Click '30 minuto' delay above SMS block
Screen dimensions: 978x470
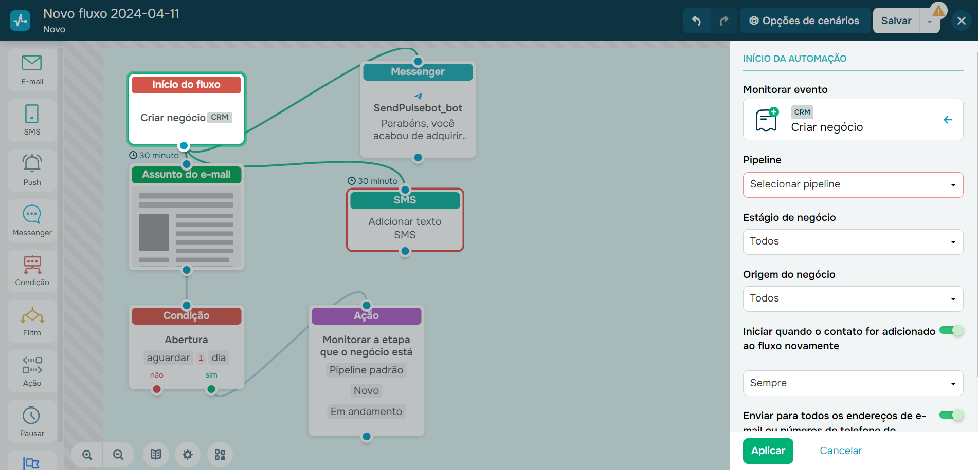[373, 181]
